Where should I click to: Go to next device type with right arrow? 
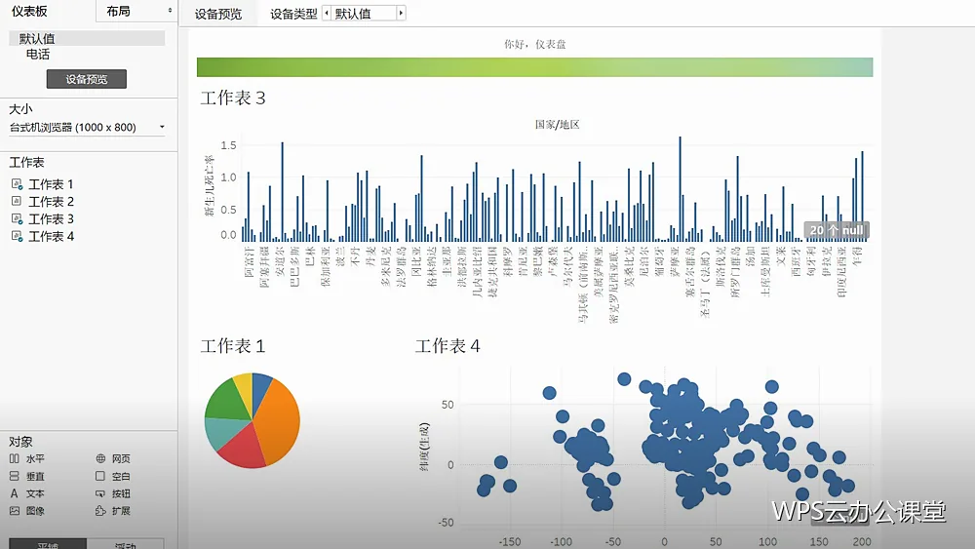(x=401, y=13)
